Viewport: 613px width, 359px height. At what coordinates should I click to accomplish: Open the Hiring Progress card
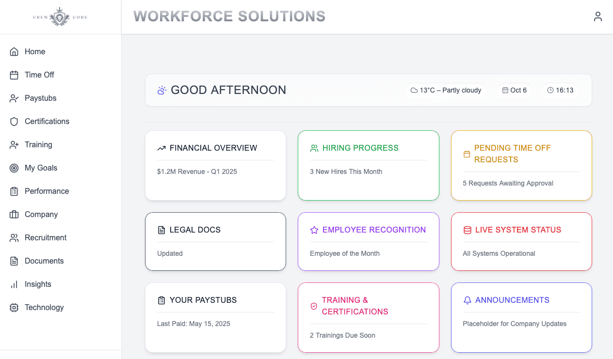[x=368, y=165]
